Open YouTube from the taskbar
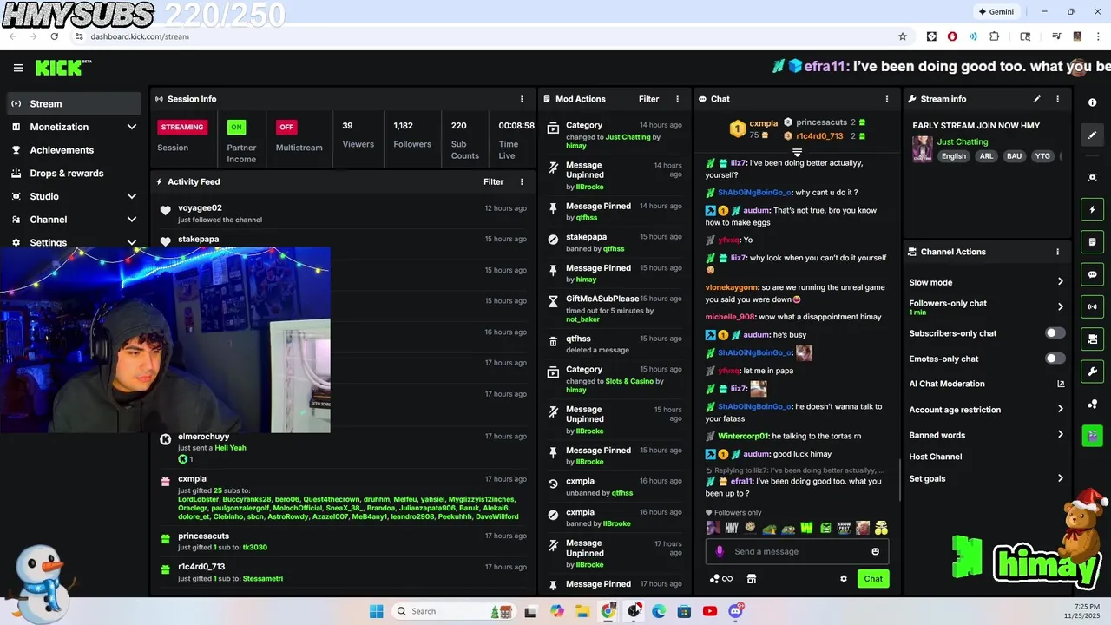This screenshot has width=1111, height=625. [710, 611]
